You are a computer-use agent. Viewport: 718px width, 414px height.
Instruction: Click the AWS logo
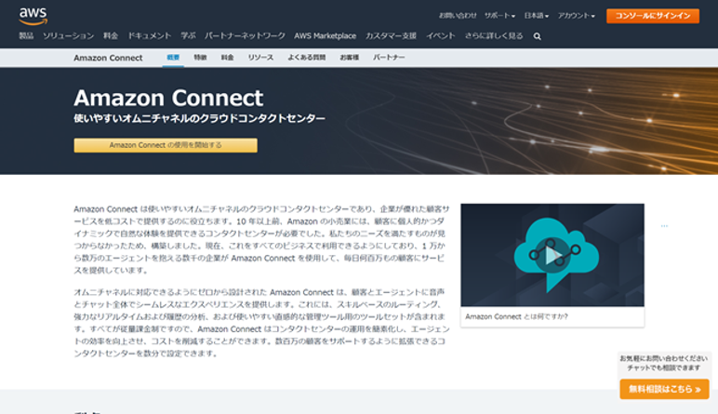[x=33, y=15]
